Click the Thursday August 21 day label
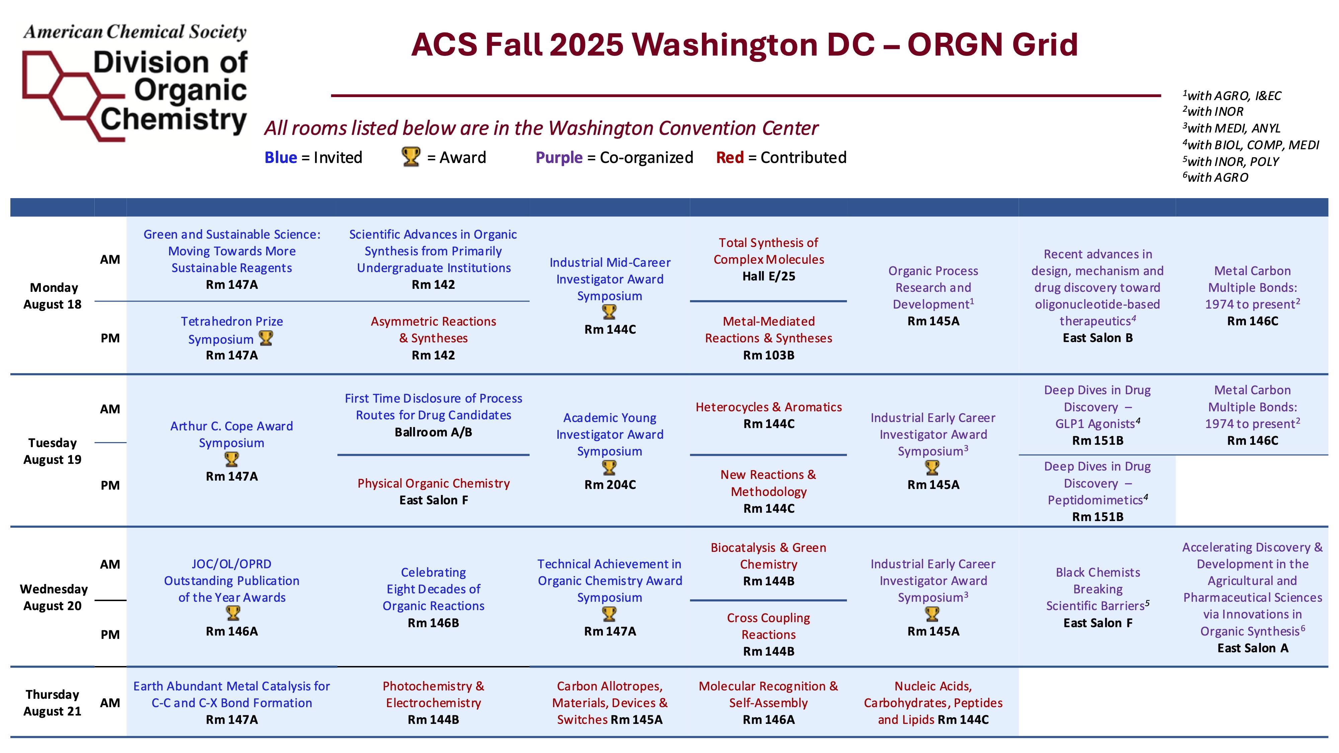The height and width of the screenshot is (753, 1339). click(53, 702)
